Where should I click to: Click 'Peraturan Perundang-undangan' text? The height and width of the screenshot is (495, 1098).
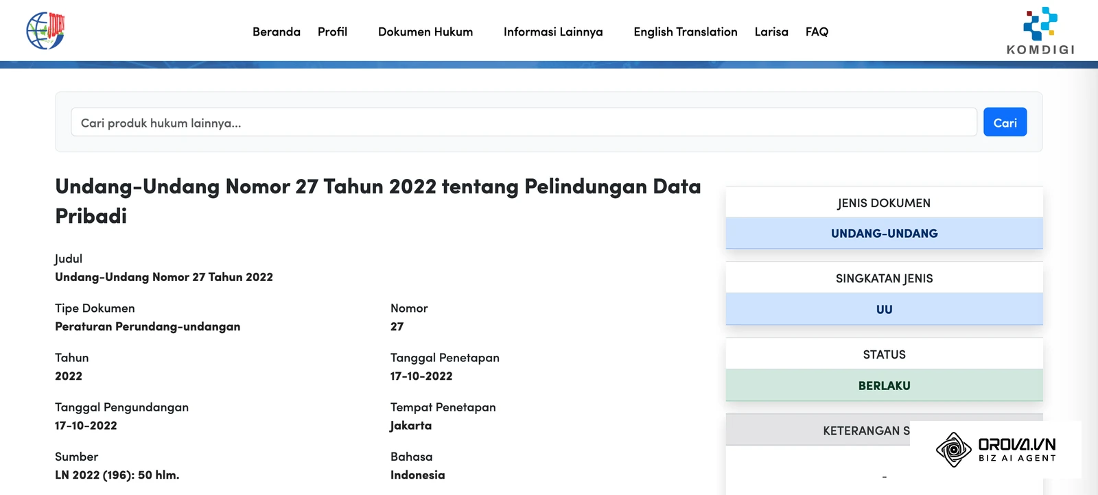148,326
